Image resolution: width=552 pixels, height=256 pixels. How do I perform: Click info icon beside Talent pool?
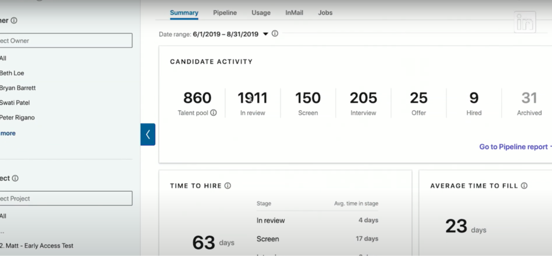pos(214,113)
